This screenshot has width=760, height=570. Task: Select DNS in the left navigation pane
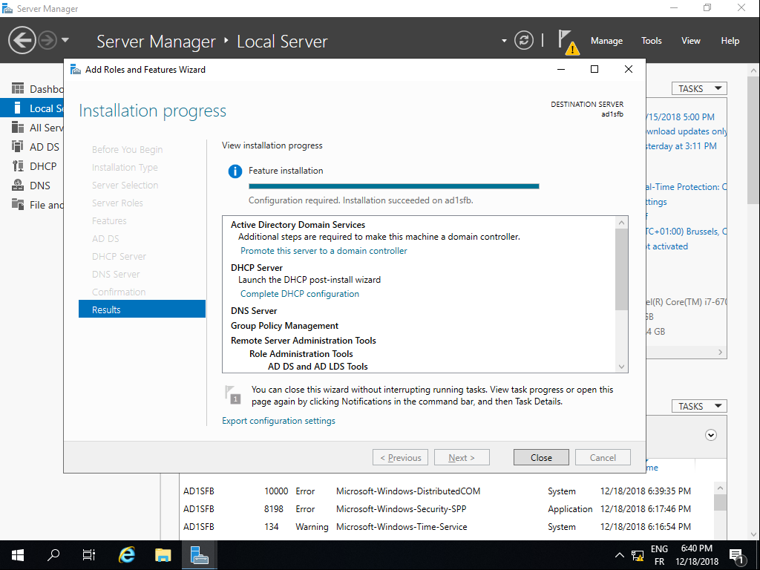pos(39,186)
